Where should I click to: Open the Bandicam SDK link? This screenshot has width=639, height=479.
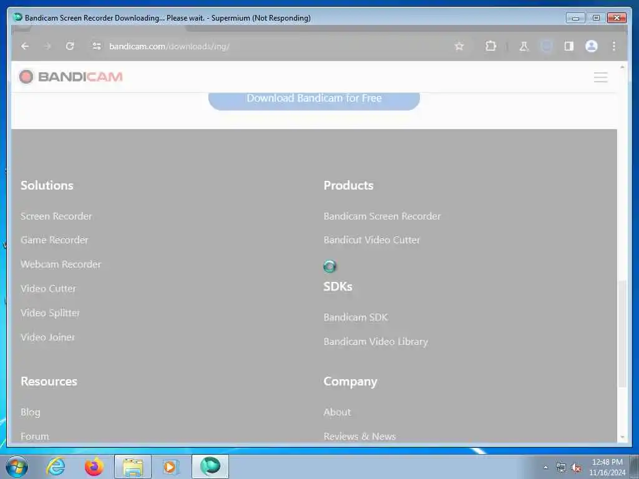(355, 317)
